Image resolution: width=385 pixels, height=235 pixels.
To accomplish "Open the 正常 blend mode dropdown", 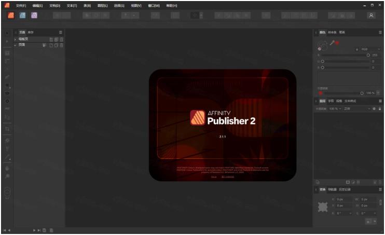I will pyautogui.click(x=357, y=108).
